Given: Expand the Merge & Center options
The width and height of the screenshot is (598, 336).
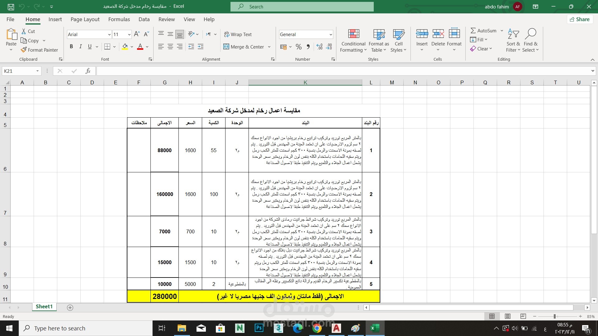Looking at the screenshot, I should coord(270,47).
